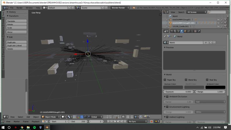This screenshot has width=231, height=130.
Task: Open File Explorer from the taskbar
Action: click(x=28, y=127)
